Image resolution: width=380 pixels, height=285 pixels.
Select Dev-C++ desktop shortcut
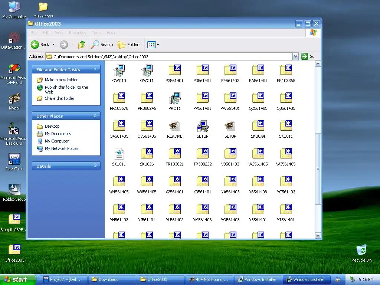click(x=14, y=162)
